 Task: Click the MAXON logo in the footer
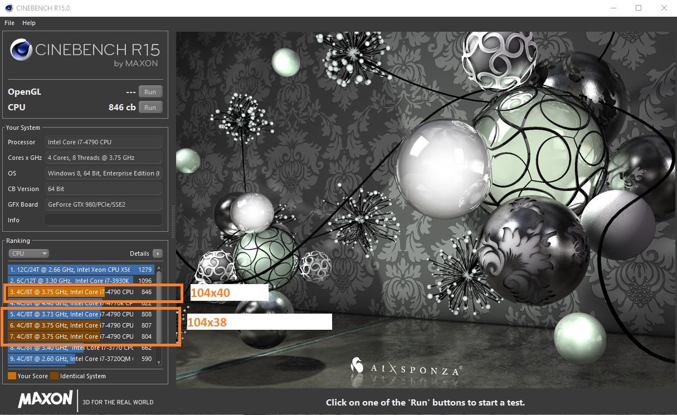46,399
